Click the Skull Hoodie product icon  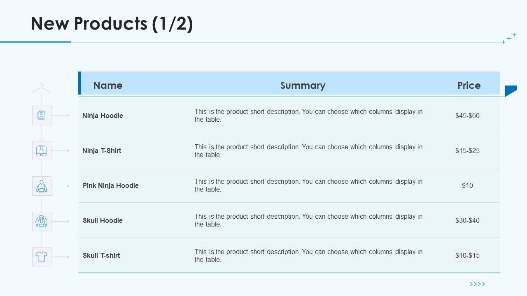tap(42, 222)
